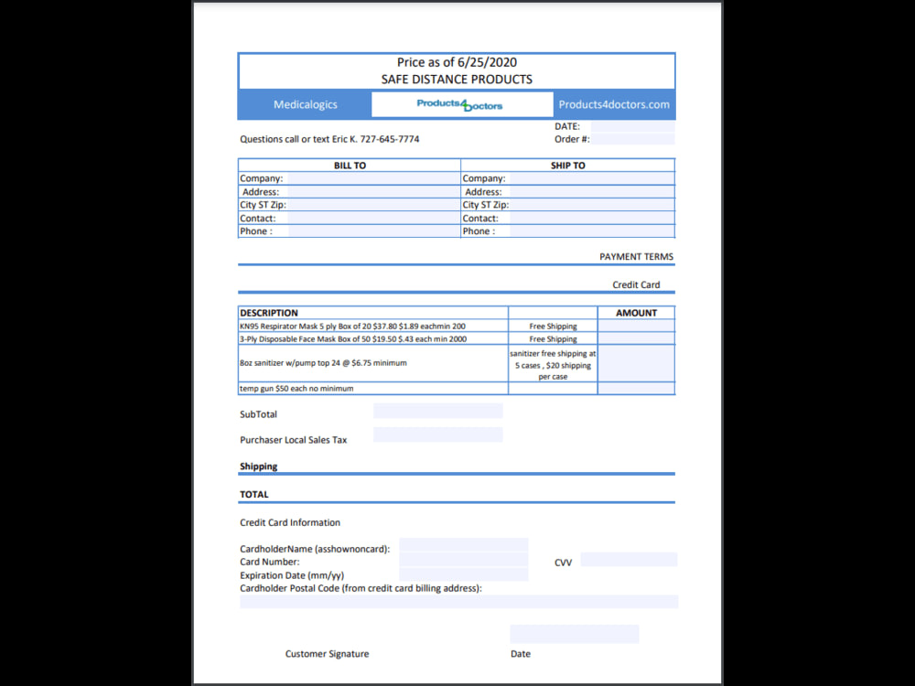Click the Products4Doctors logo

[460, 105]
